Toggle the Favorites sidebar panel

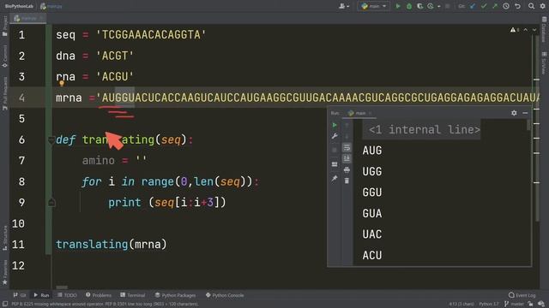coord(4,272)
